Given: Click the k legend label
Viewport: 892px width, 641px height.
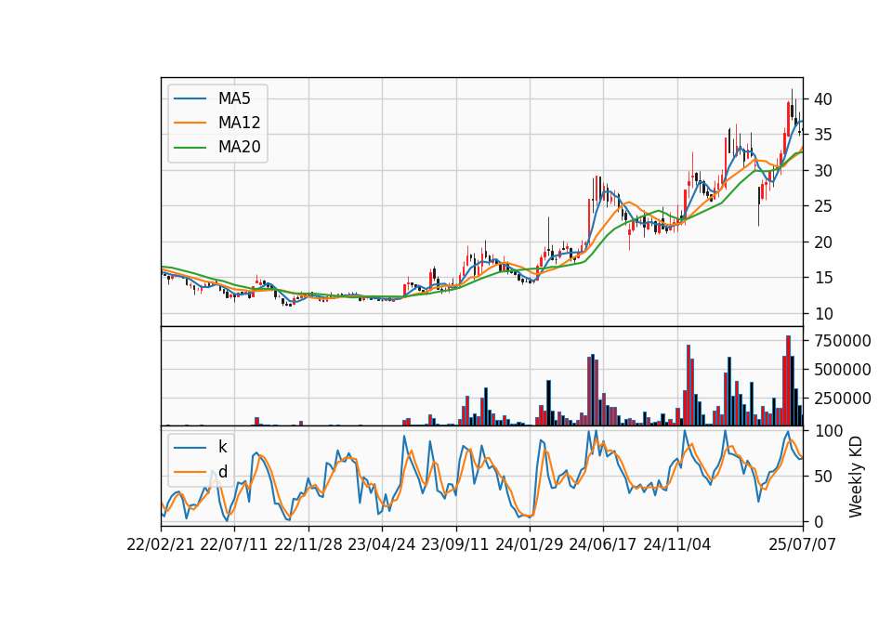Looking at the screenshot, I should (x=222, y=447).
